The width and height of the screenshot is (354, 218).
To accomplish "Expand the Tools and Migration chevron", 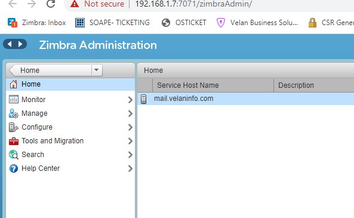I will (x=130, y=141).
